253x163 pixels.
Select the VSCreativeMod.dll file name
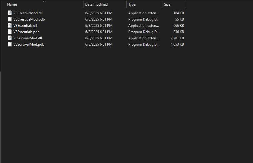pyautogui.click(x=28, y=13)
